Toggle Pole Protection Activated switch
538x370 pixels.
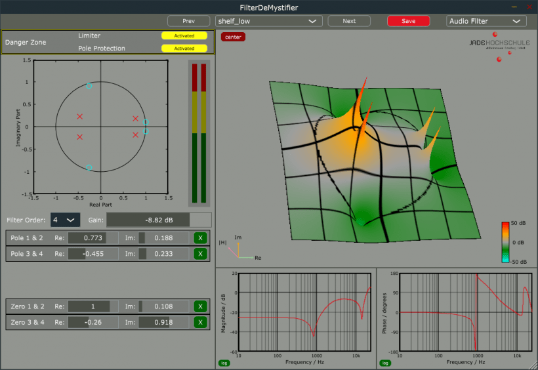pos(184,49)
